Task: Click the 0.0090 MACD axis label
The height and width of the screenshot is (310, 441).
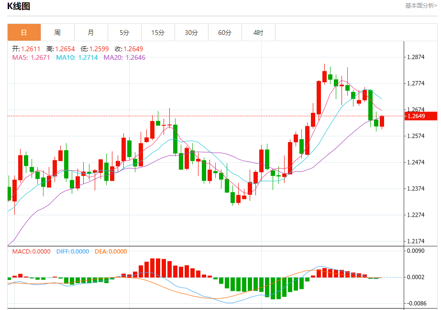Action: click(416, 251)
